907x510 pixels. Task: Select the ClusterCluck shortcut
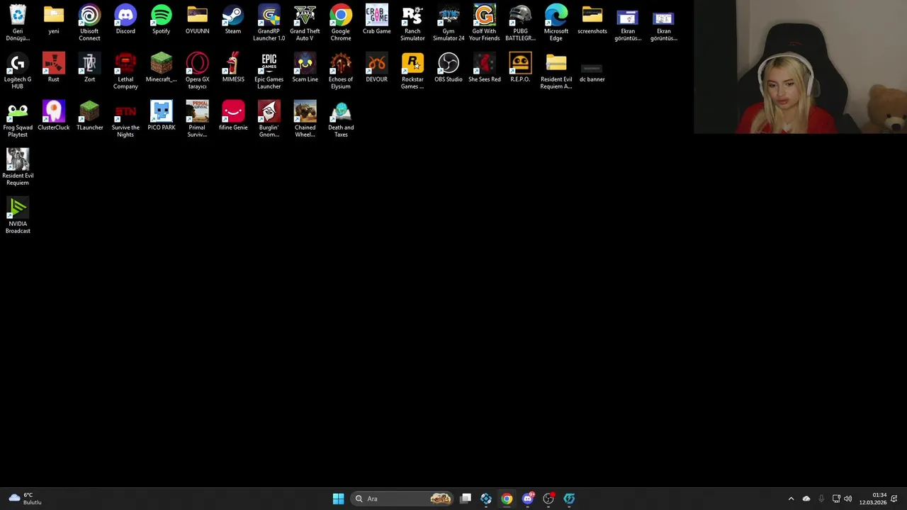(x=54, y=116)
